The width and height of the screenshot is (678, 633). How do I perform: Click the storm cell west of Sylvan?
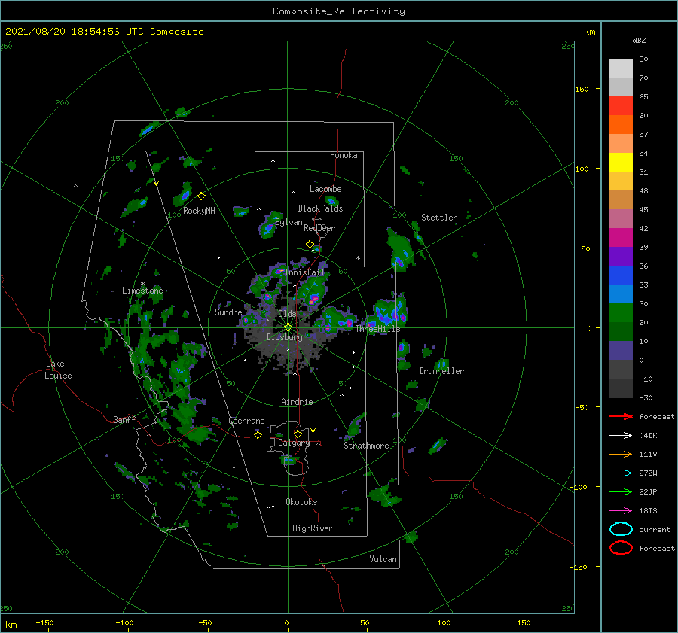tap(268, 225)
